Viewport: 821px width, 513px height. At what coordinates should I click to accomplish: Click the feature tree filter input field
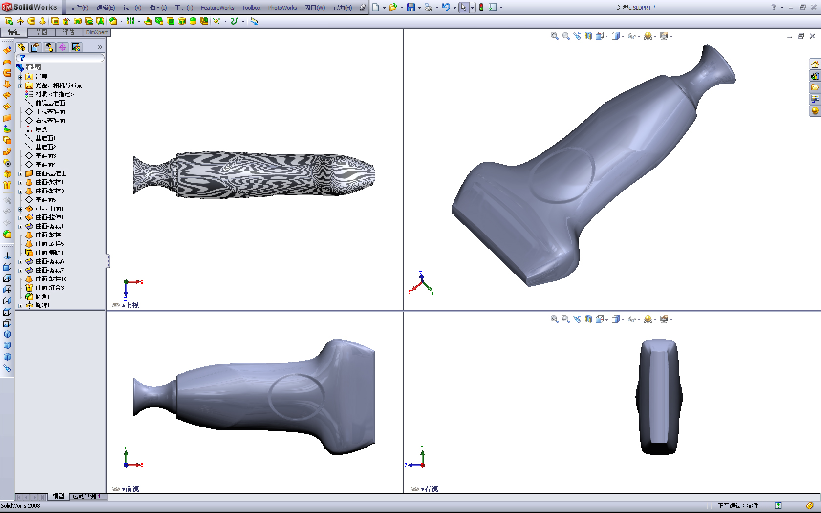(x=61, y=58)
